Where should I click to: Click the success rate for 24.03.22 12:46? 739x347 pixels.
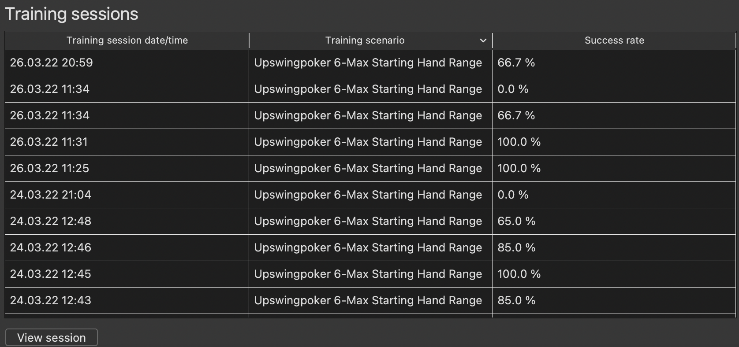(x=516, y=247)
